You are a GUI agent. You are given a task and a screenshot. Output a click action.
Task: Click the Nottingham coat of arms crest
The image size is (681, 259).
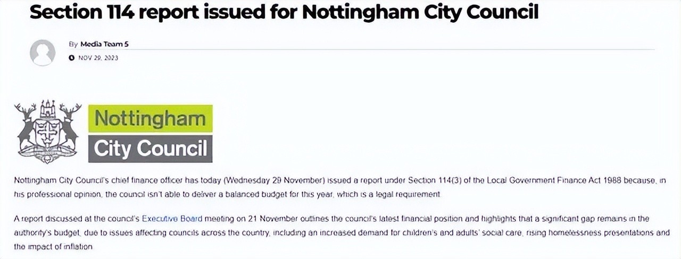[x=48, y=131]
